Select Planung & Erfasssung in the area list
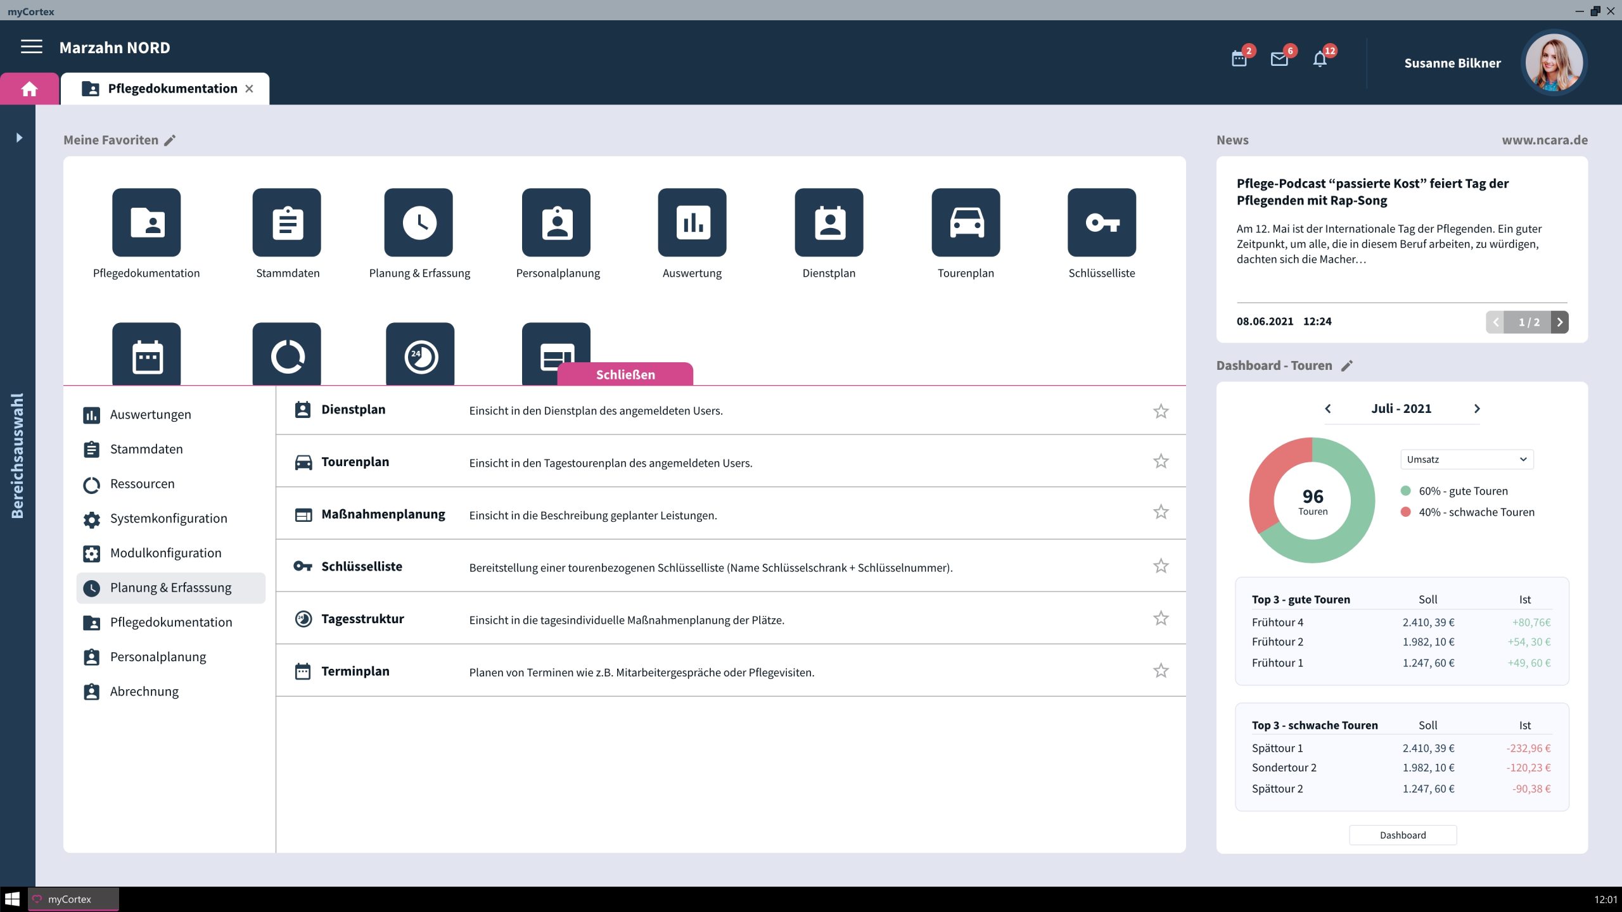Screen dimensions: 1622x912 coord(171,588)
